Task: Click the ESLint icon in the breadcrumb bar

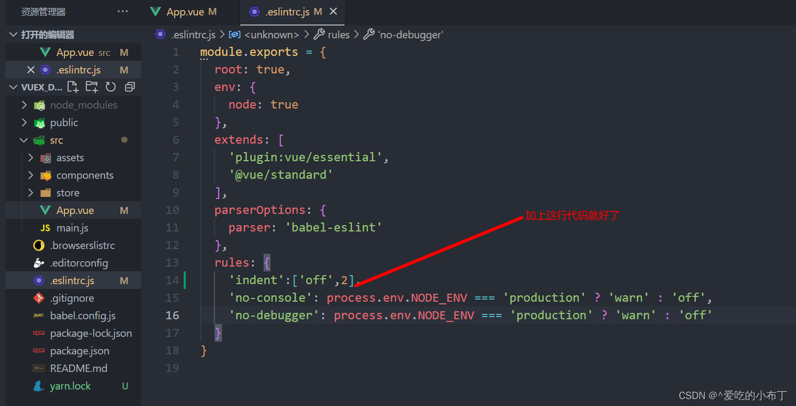Action: (x=160, y=35)
